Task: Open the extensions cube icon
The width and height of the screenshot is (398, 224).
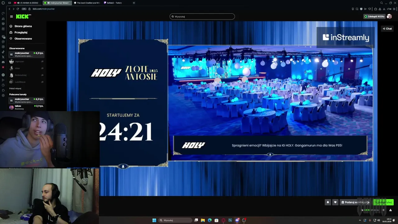Action: tap(376, 9)
